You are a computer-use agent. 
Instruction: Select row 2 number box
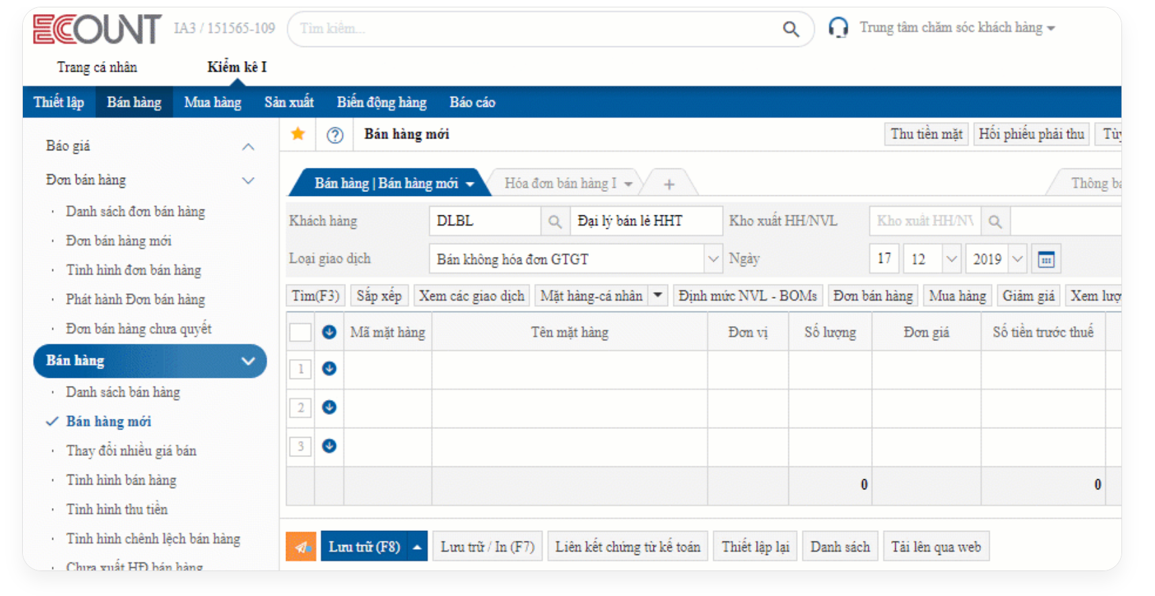click(x=300, y=407)
